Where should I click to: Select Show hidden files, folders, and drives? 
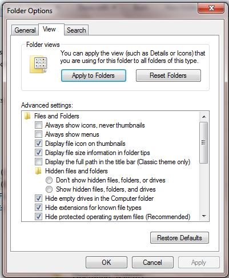[49, 189]
